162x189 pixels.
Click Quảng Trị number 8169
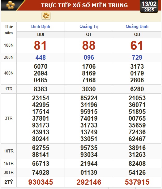89,73
